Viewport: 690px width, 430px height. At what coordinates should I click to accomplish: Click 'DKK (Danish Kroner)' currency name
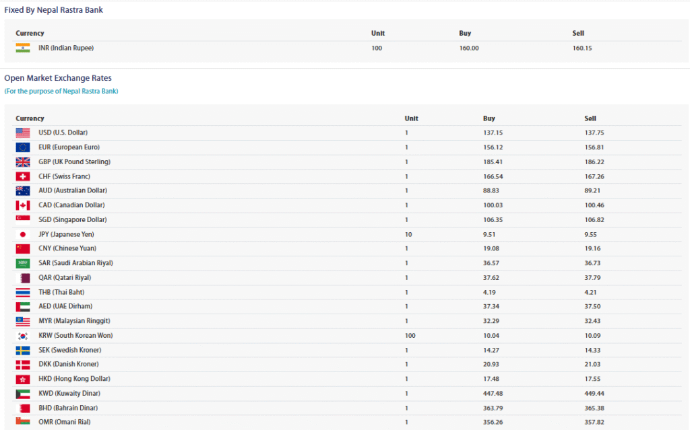(x=69, y=364)
